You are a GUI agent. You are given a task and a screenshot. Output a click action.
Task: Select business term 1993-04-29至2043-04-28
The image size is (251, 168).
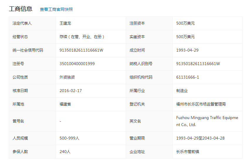[x=200, y=138]
